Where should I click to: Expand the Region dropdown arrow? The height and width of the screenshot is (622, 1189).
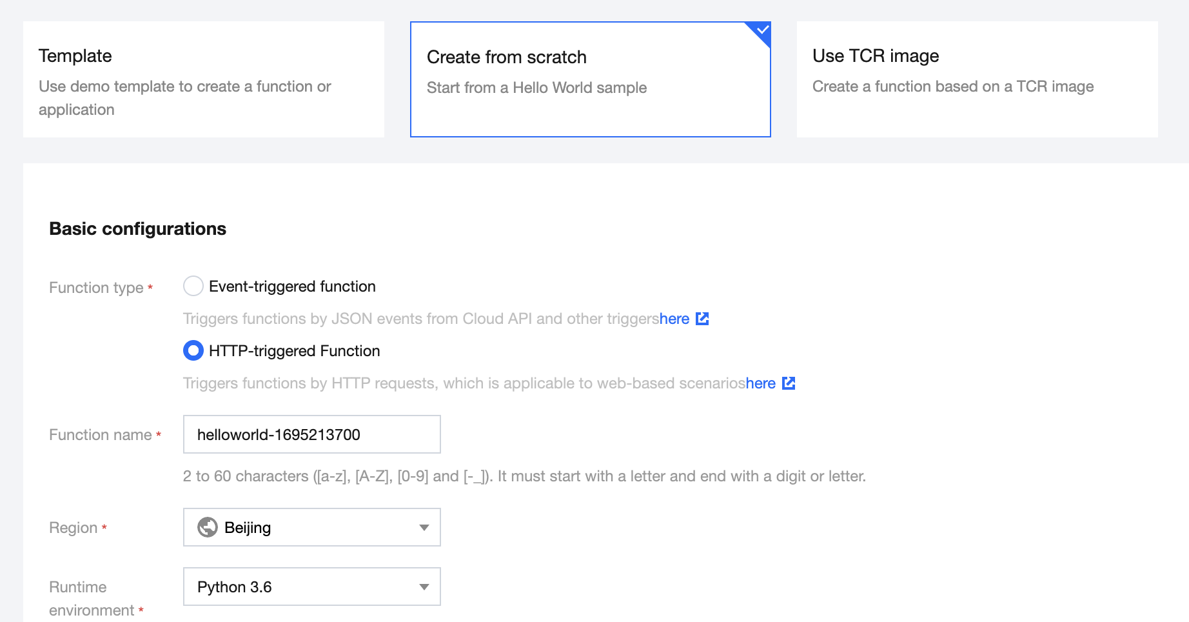[x=424, y=527]
